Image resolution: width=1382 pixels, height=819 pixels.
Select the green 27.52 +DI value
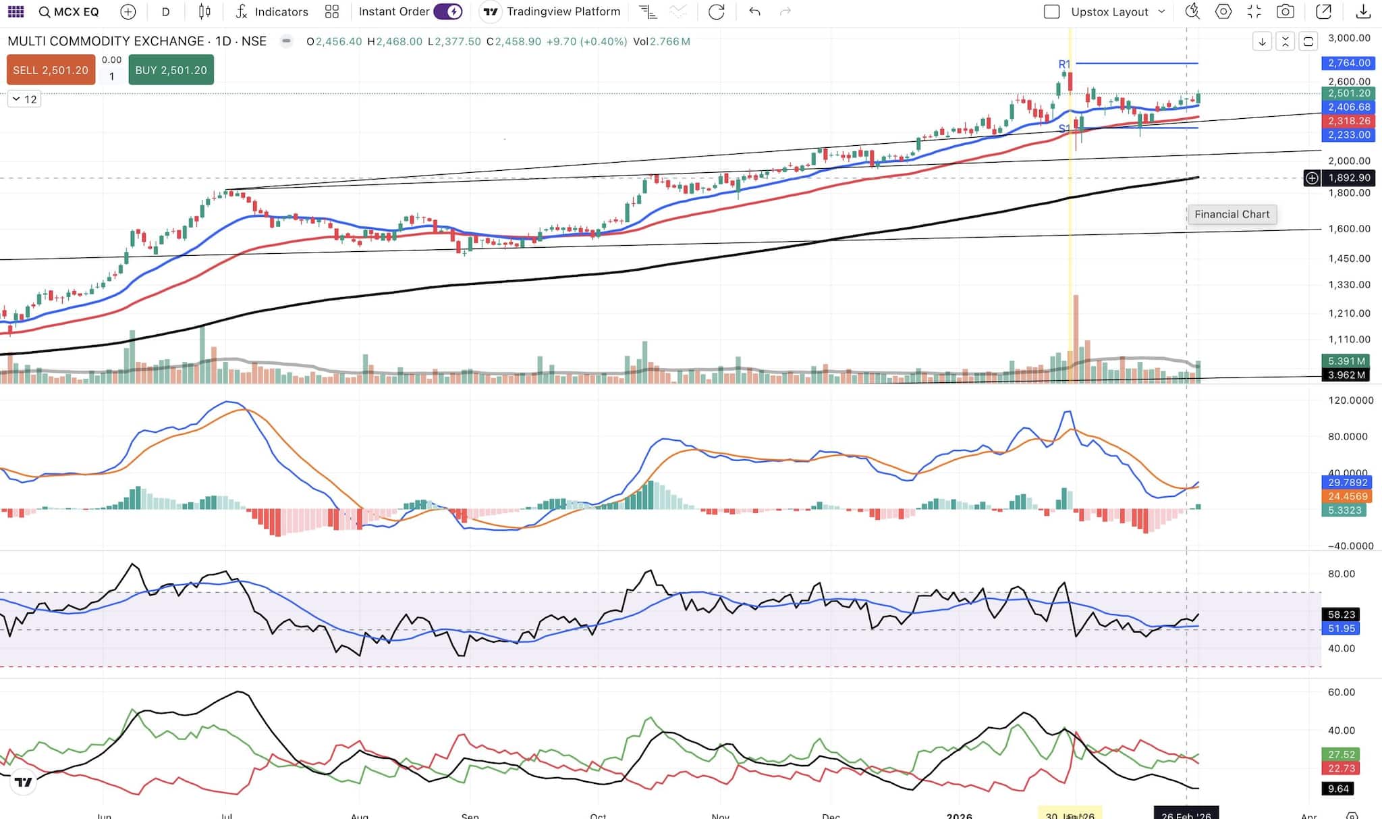1341,754
